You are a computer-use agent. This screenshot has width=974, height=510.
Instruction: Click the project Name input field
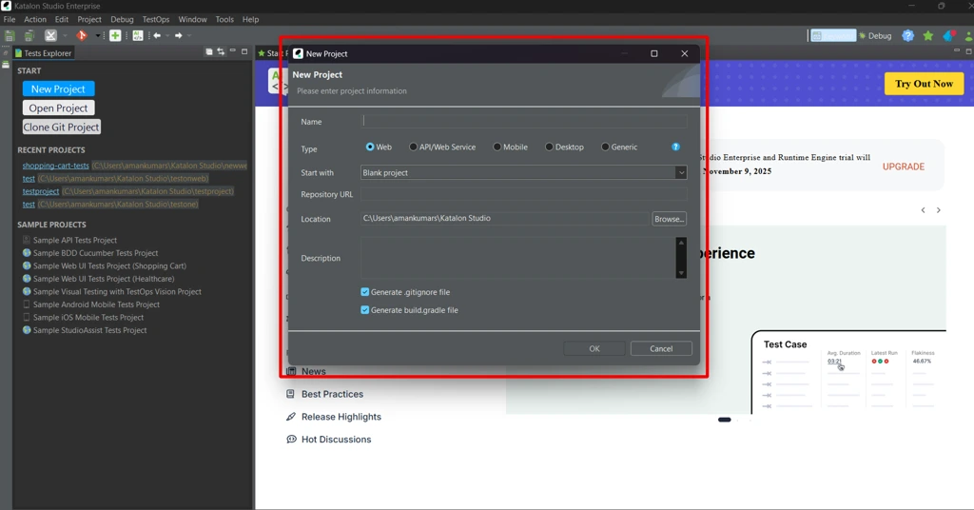click(x=524, y=122)
